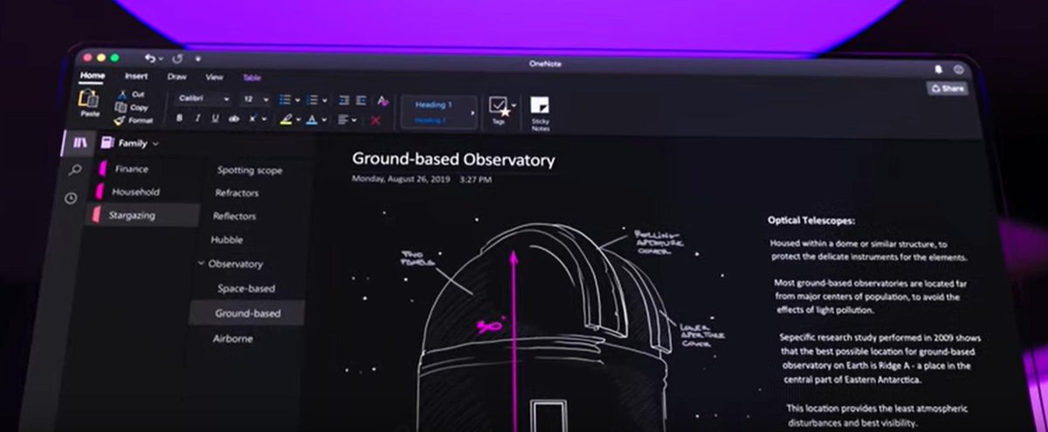The height and width of the screenshot is (432, 1048).
Task: Click the Optical Telescopes: heading text
Action: click(x=811, y=221)
